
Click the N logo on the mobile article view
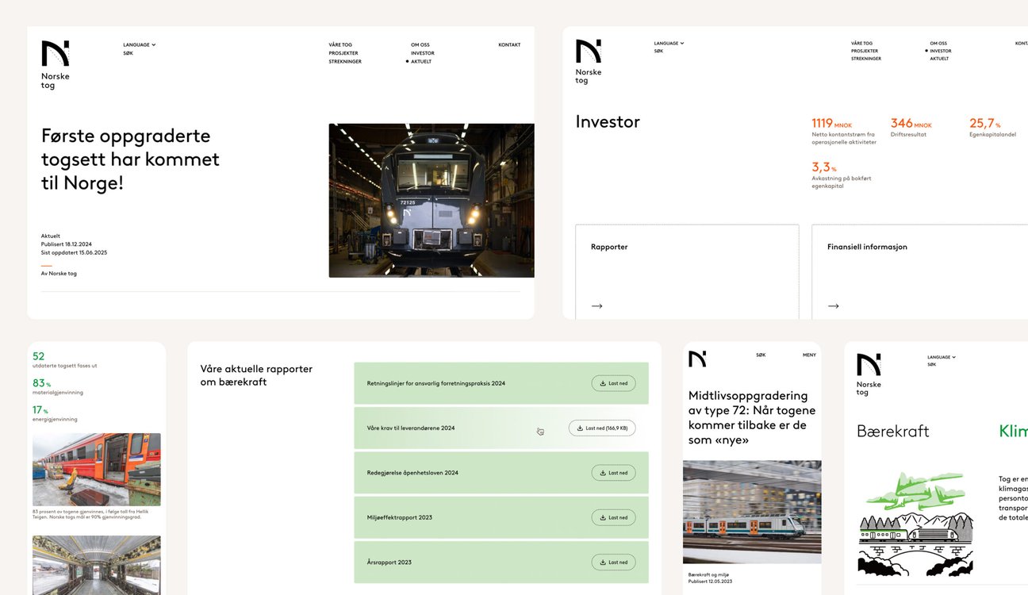697,359
